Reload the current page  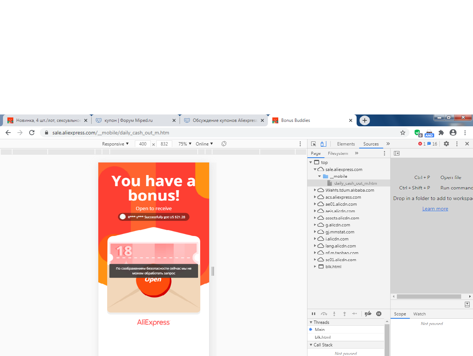coord(32,133)
